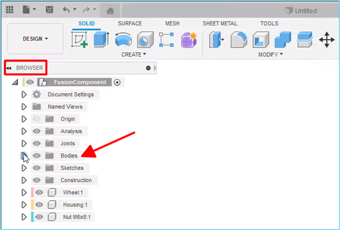Expand the Construction folder
This screenshot has width=340, height=230.
(24, 180)
